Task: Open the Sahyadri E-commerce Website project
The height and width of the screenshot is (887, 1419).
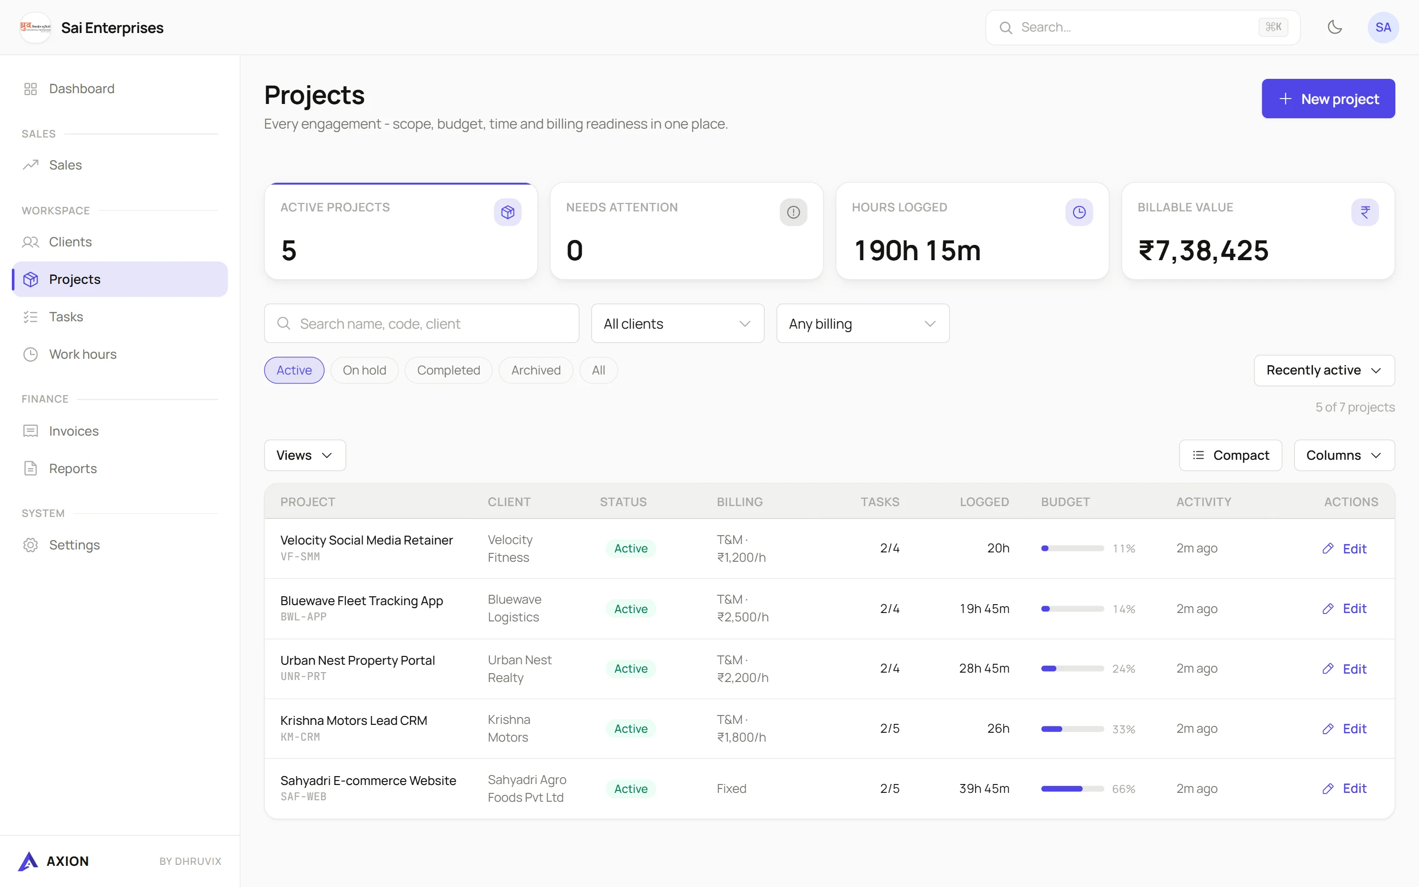Action: pos(368,780)
